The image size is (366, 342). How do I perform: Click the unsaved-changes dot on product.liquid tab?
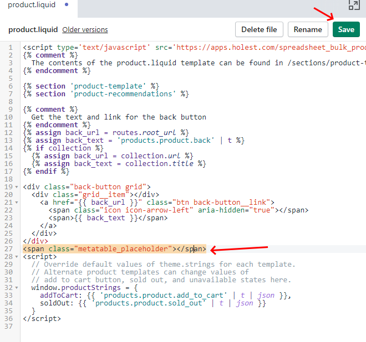click(x=67, y=4)
